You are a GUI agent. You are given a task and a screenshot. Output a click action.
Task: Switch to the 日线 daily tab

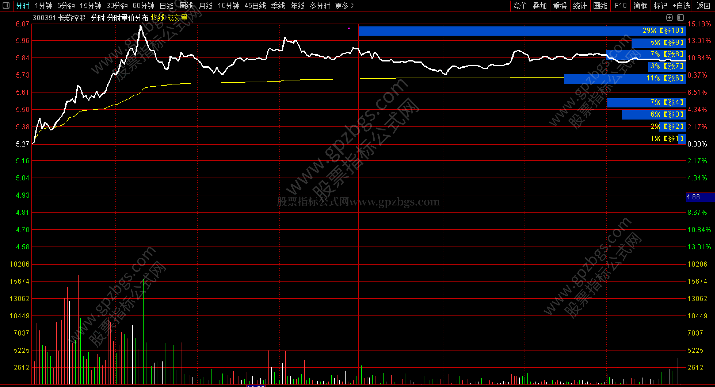(x=166, y=6)
